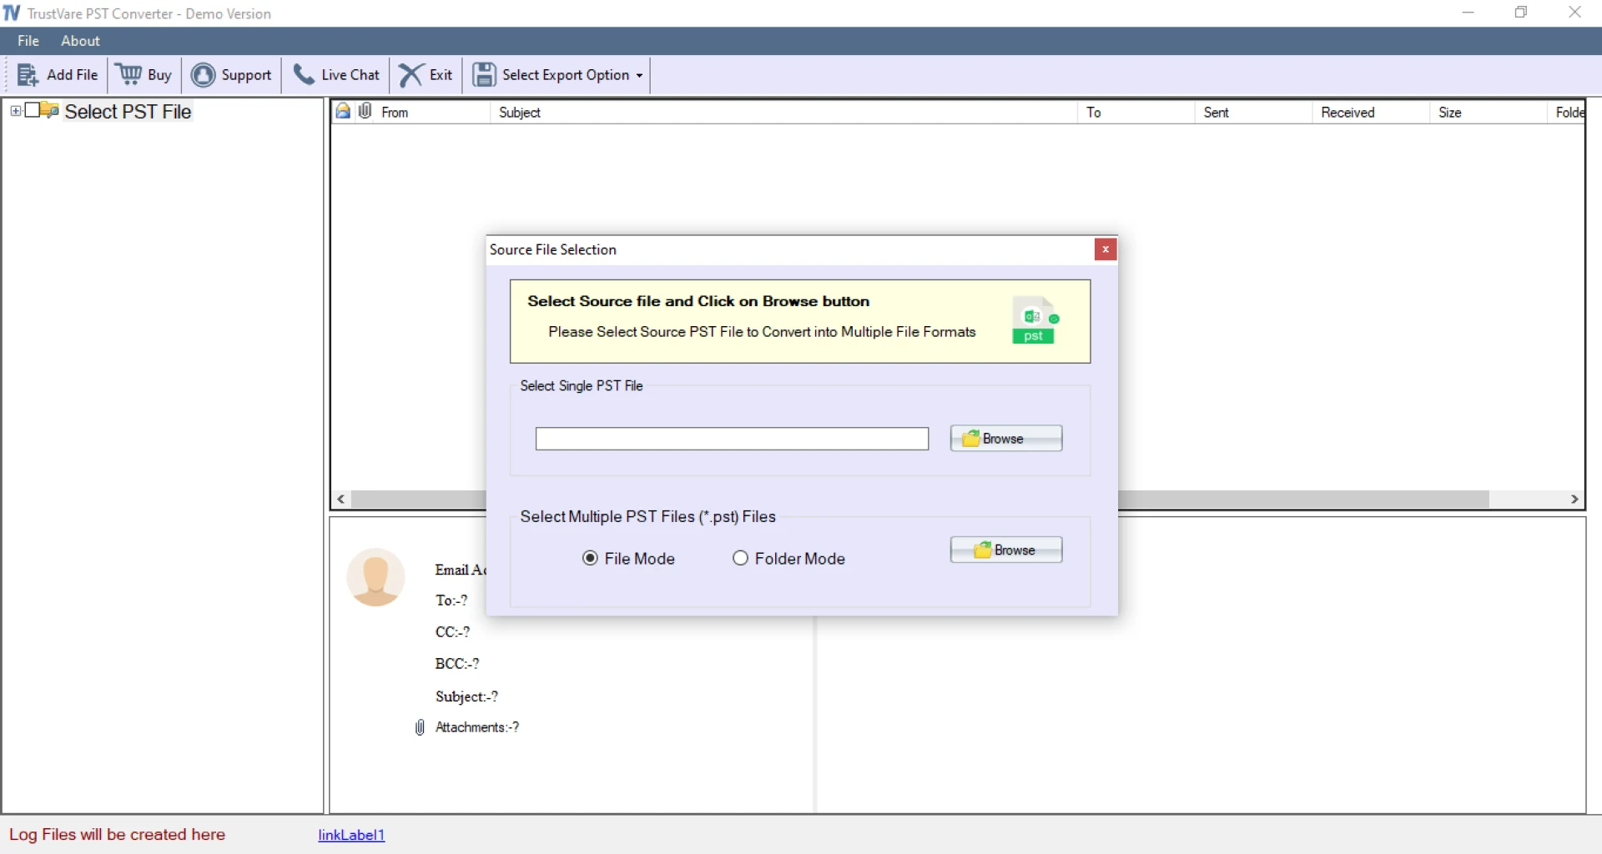Choose Folder Mode for multiple PST files

tap(740, 558)
